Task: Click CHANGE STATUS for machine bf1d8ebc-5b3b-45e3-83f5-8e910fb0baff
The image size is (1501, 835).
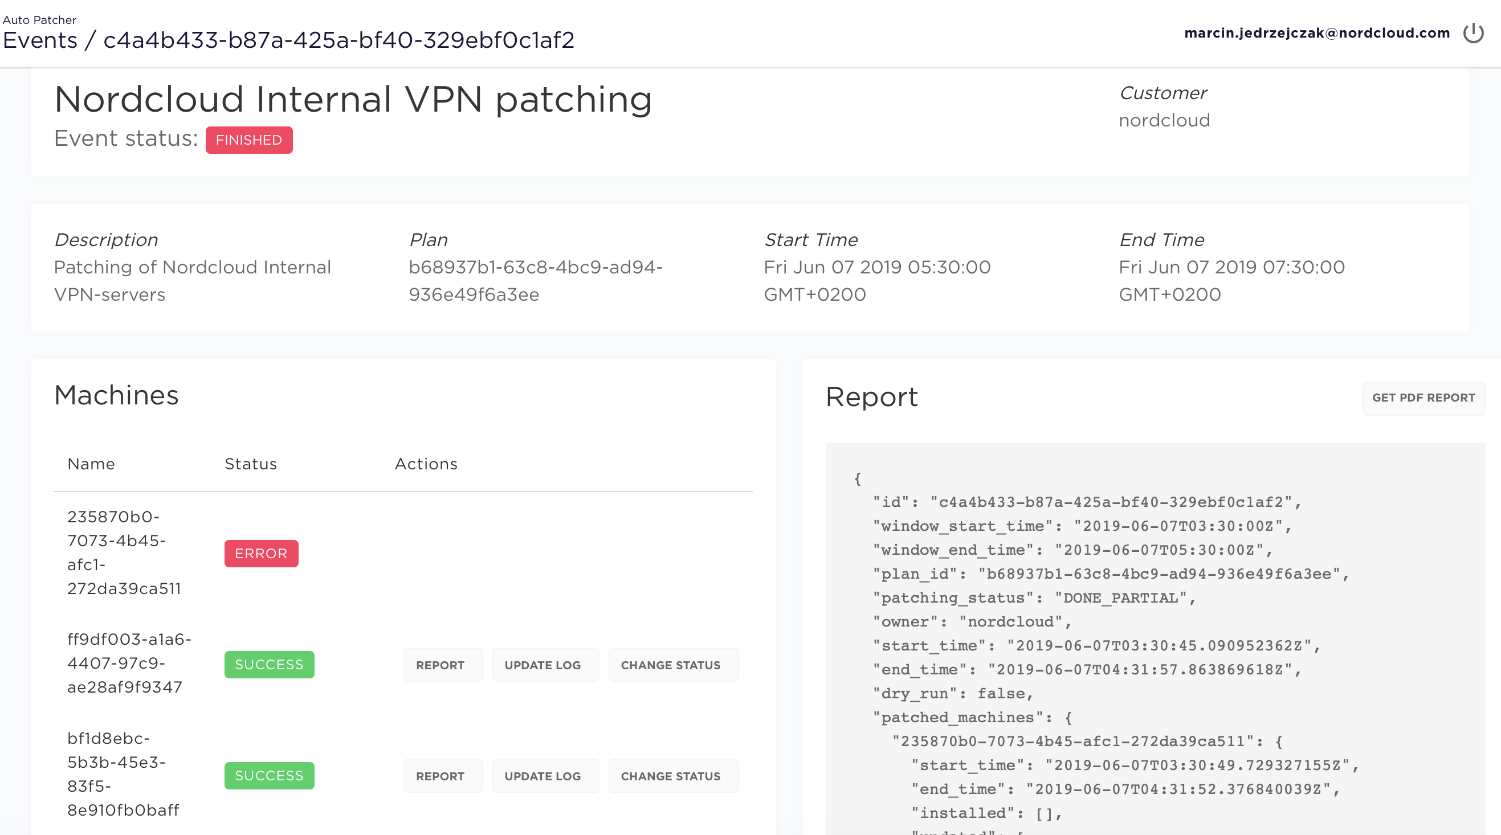Action: [674, 776]
